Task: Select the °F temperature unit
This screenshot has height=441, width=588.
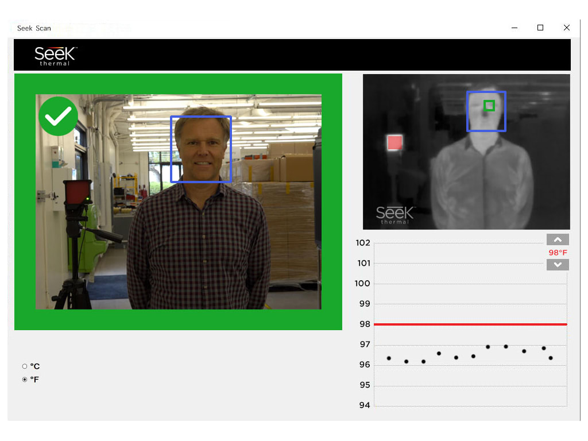Action: [25, 380]
